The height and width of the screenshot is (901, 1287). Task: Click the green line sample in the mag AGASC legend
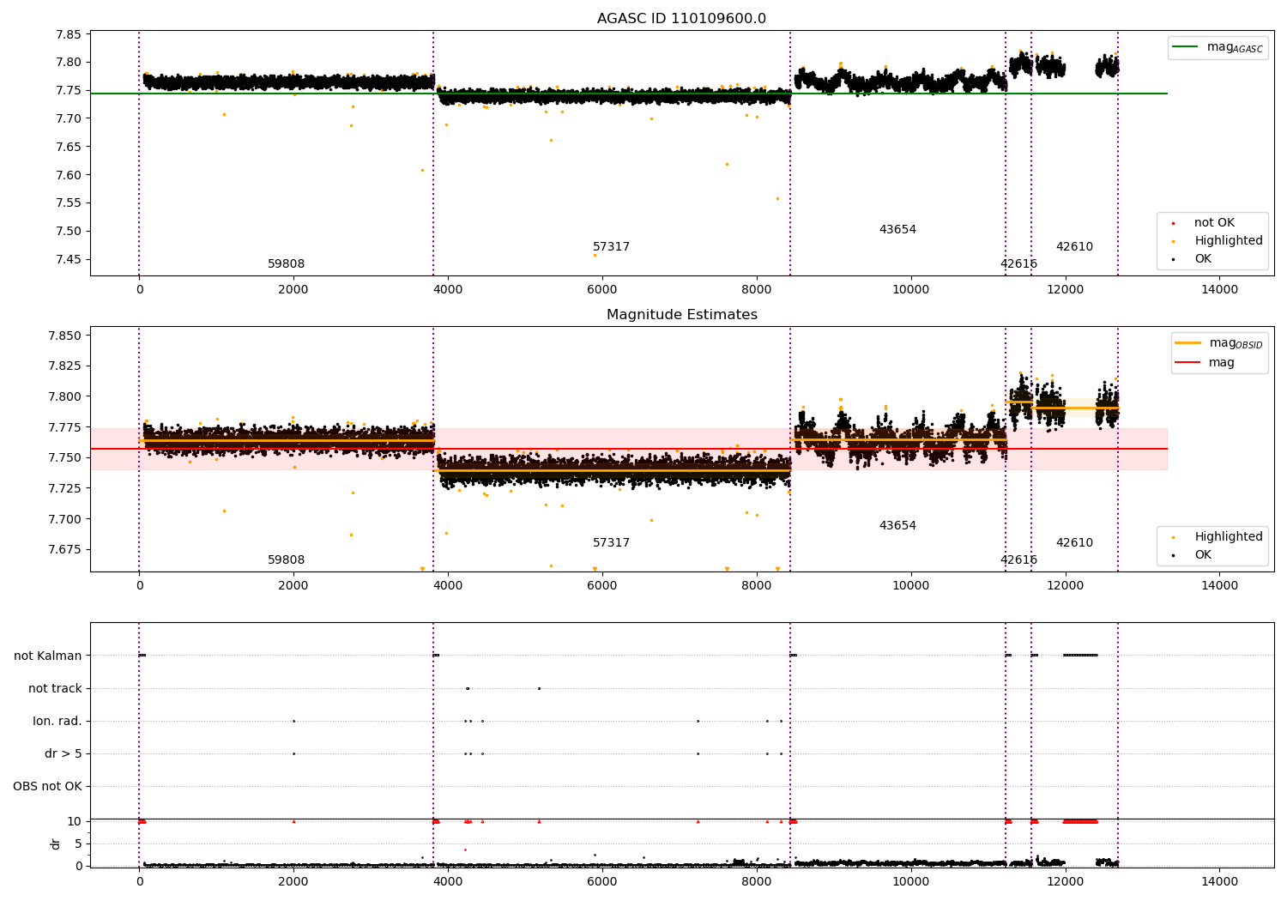[1186, 47]
